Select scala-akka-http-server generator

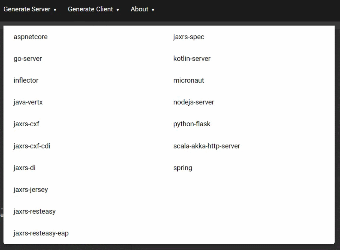click(207, 146)
